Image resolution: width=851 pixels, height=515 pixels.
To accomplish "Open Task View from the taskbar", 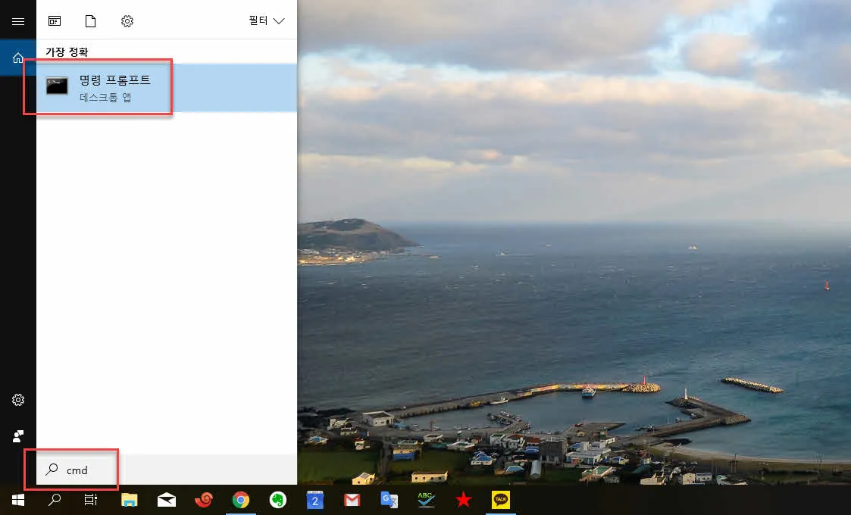I will pyautogui.click(x=91, y=500).
